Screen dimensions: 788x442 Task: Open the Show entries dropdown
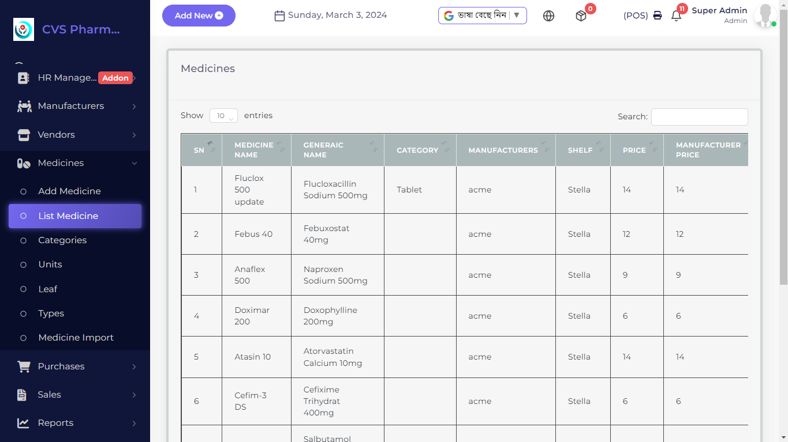point(223,115)
